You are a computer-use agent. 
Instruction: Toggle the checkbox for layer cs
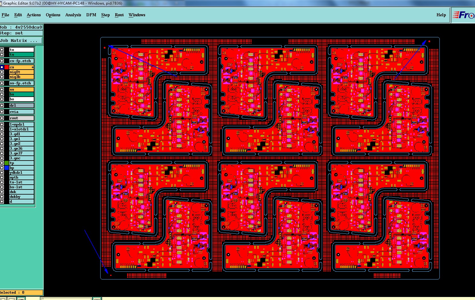coord(2,67)
